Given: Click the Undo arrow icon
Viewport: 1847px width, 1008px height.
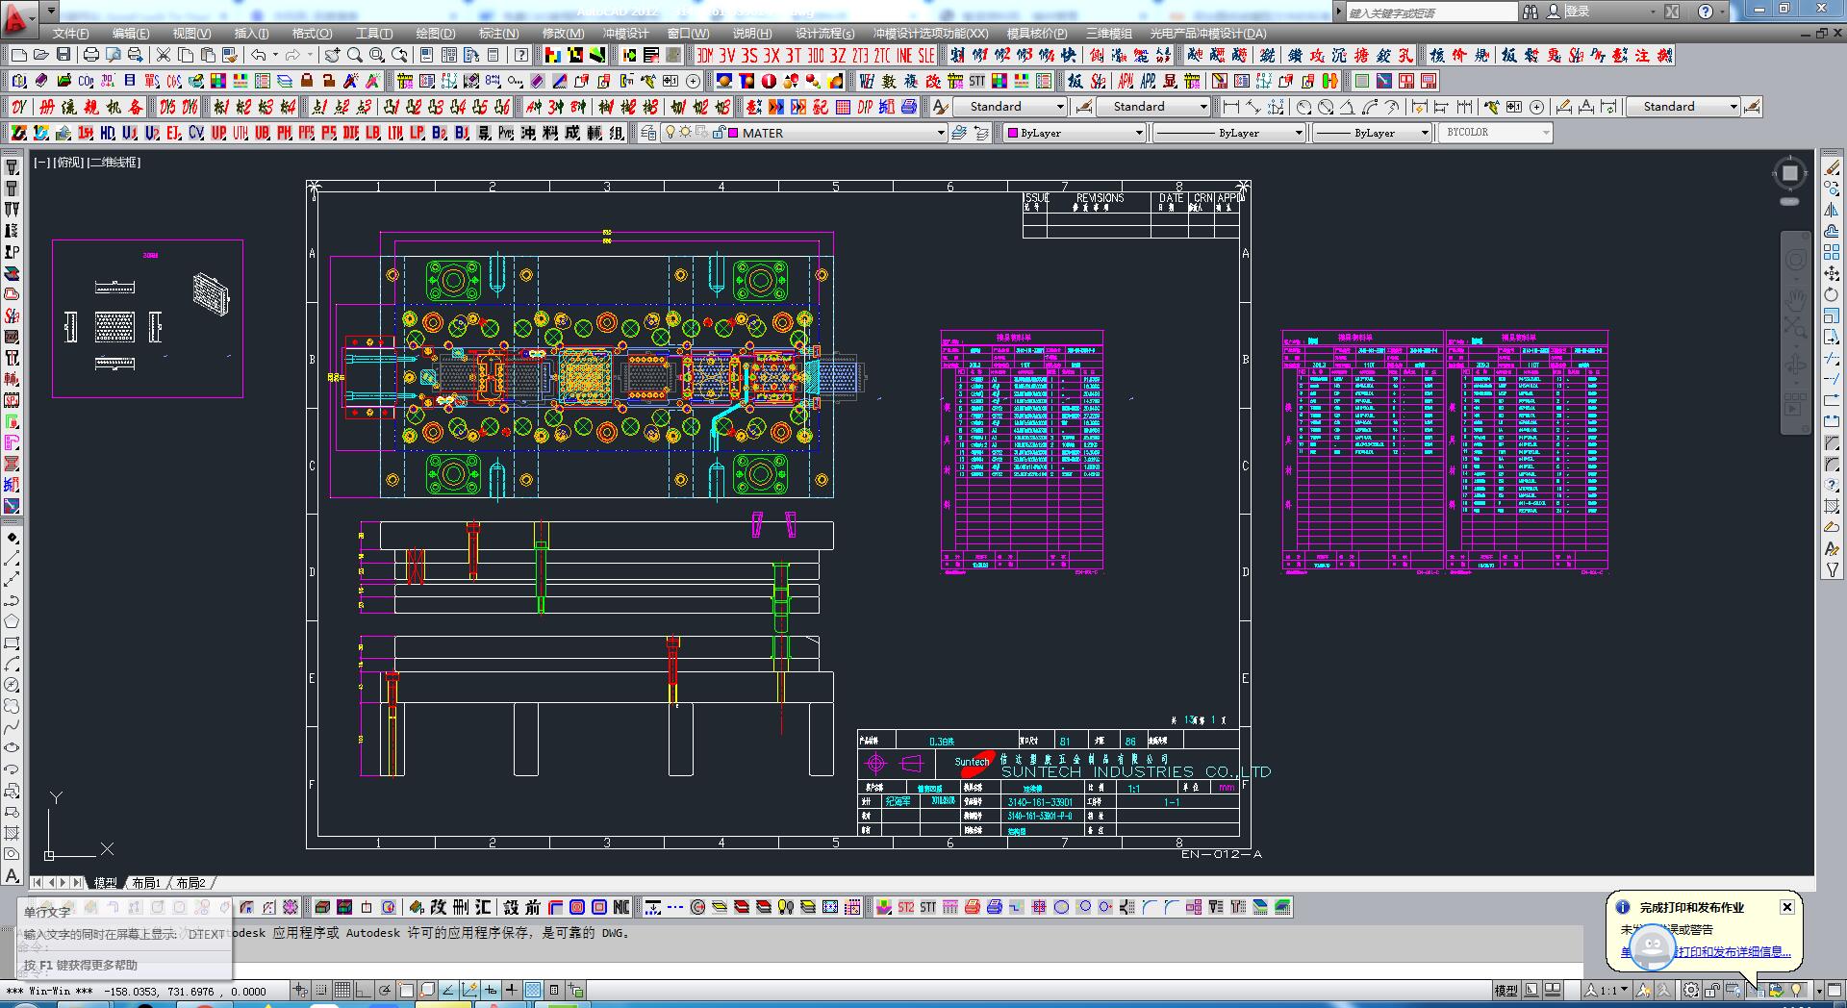Looking at the screenshot, I should (258, 55).
